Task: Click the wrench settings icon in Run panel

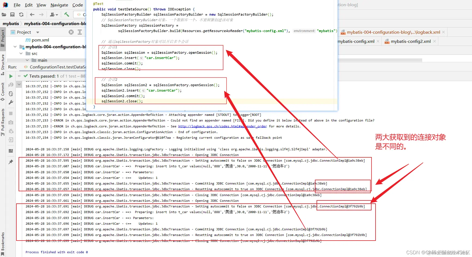Action: point(11,102)
